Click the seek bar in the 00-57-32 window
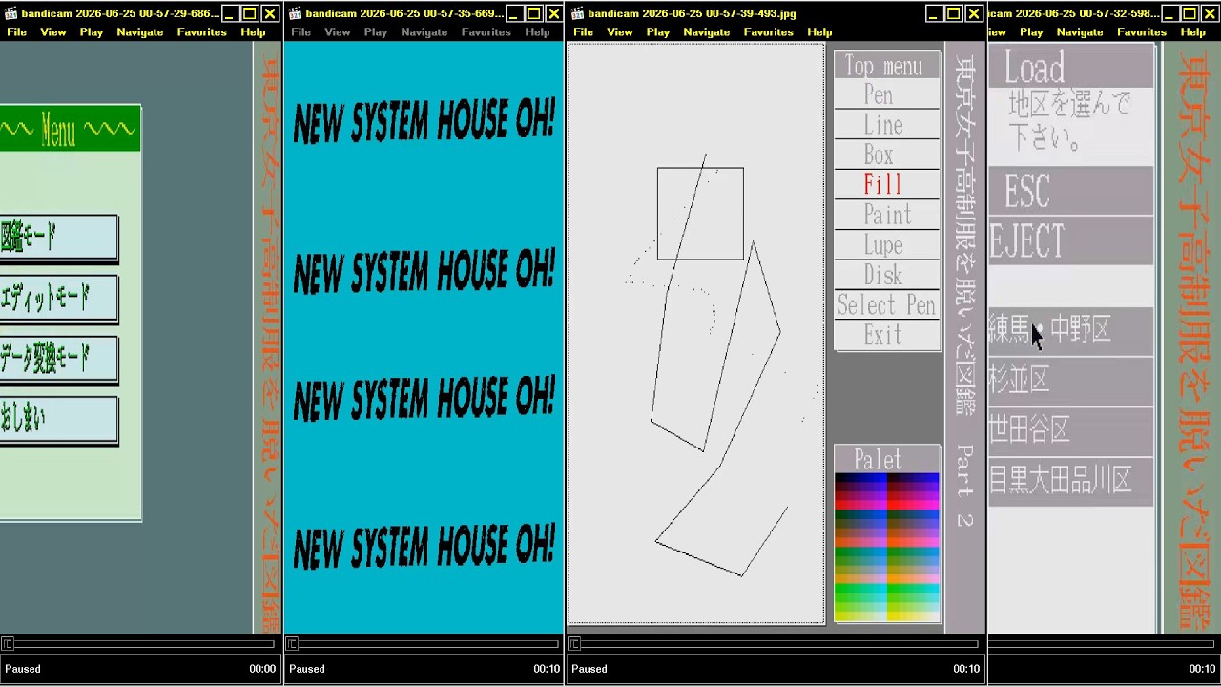The height and width of the screenshot is (687, 1221). [x=1103, y=644]
